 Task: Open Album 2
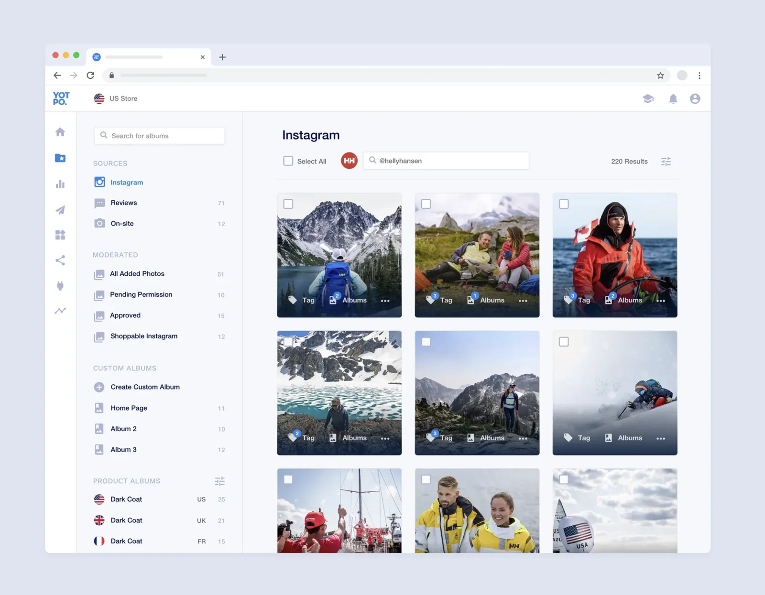[x=159, y=429]
